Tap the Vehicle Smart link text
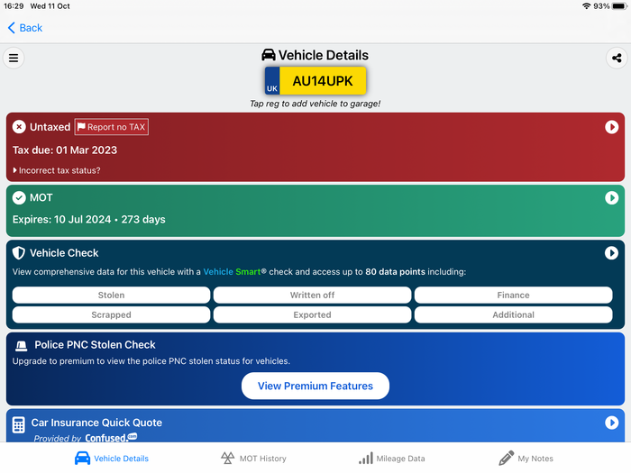Screen dimensions: 631x473 (234, 272)
